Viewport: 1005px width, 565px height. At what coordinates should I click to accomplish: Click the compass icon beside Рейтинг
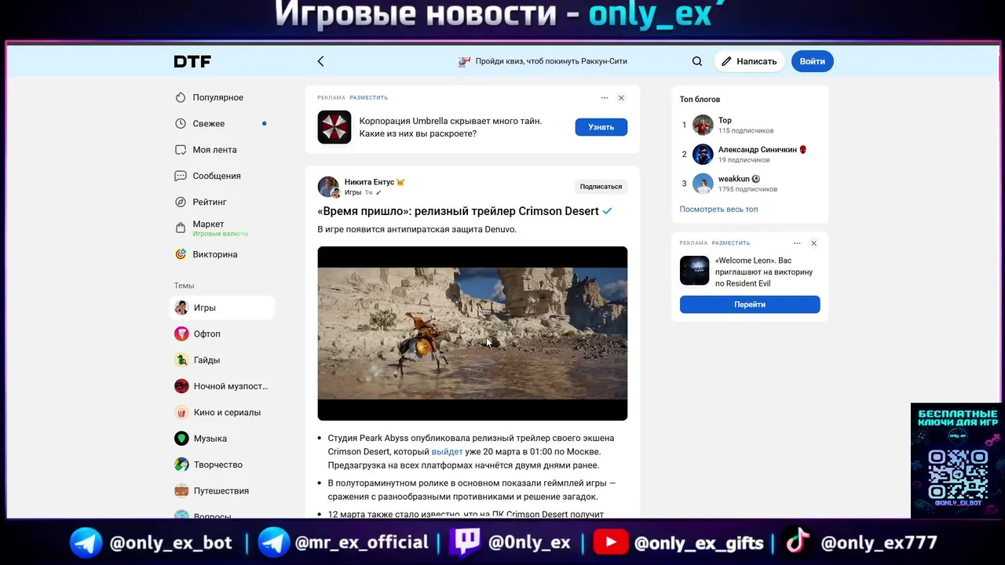[x=181, y=202]
